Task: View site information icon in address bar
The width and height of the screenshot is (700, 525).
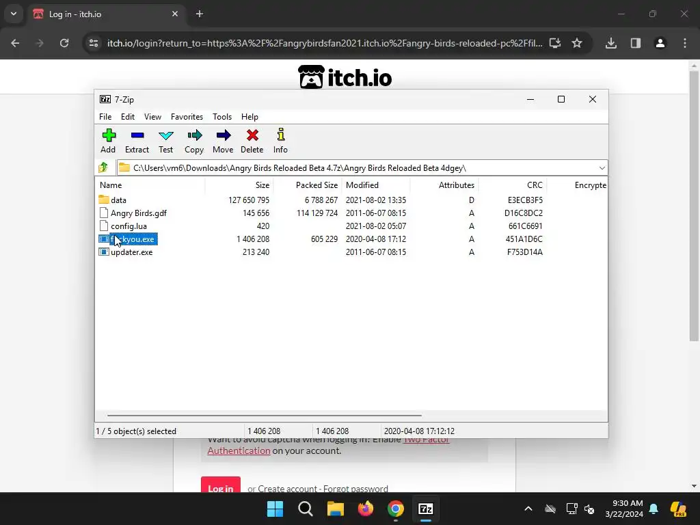Action: tap(94, 43)
